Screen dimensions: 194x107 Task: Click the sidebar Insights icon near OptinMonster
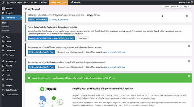pyautogui.click(x=3, y=86)
